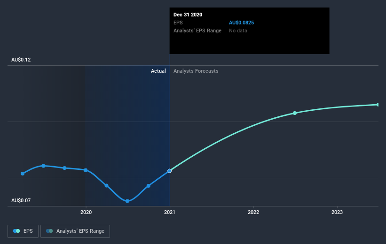
Task: Click the 'Analysts Forecasts' section label
Action: (x=196, y=71)
